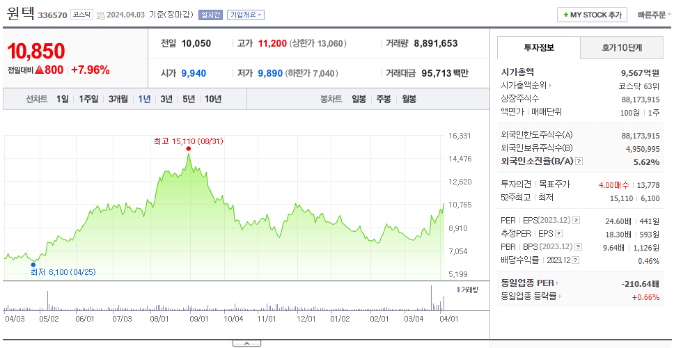This screenshot has width=674, height=348.
Task: Click the large volume bar near 05/02
Action: coord(47,301)
